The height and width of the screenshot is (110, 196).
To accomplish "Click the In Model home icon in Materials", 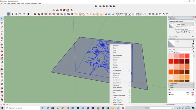I will [175, 52].
